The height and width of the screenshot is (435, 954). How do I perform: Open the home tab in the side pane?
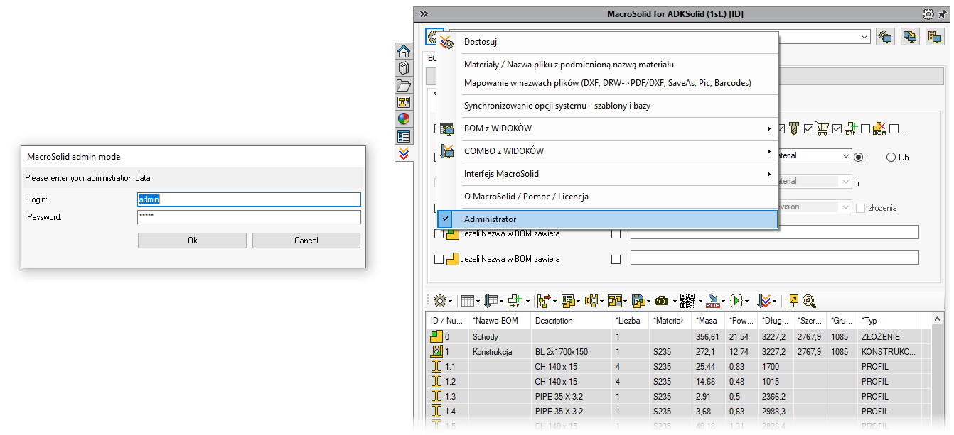(x=404, y=51)
